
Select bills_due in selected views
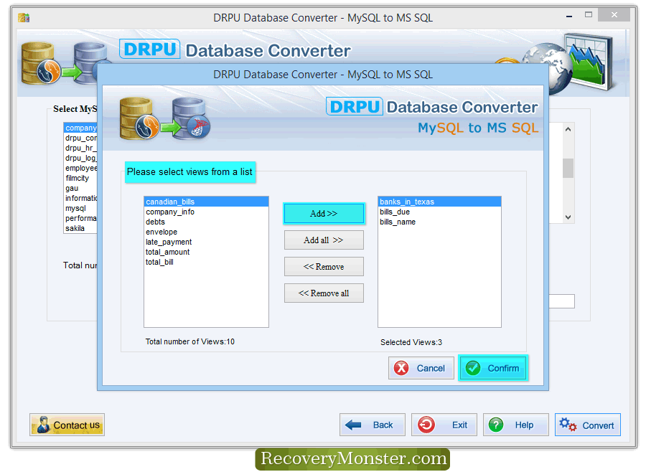(x=439, y=212)
